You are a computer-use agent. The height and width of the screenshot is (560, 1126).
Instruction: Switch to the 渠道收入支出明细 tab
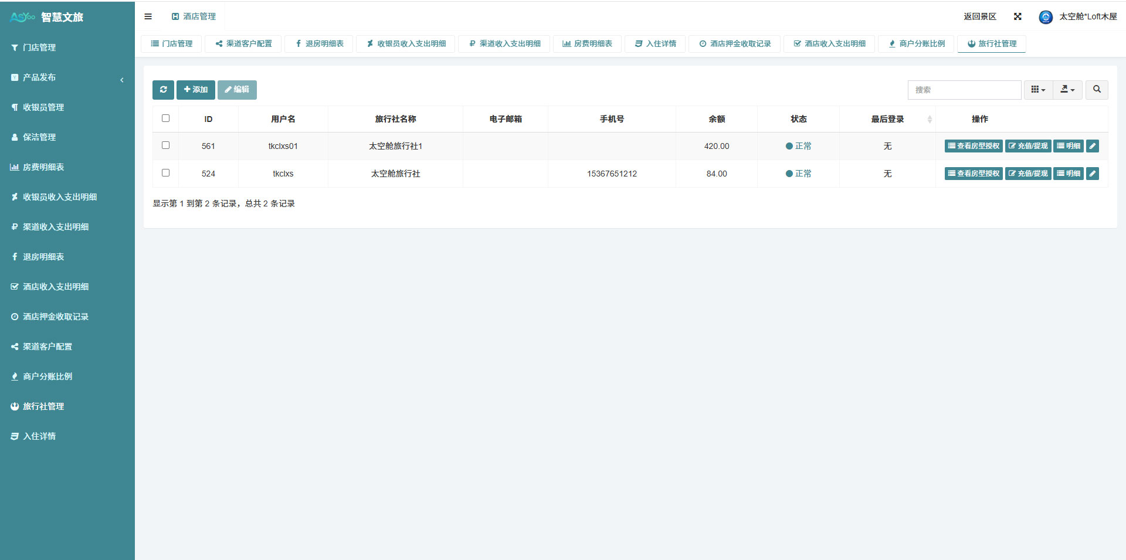pyautogui.click(x=504, y=44)
